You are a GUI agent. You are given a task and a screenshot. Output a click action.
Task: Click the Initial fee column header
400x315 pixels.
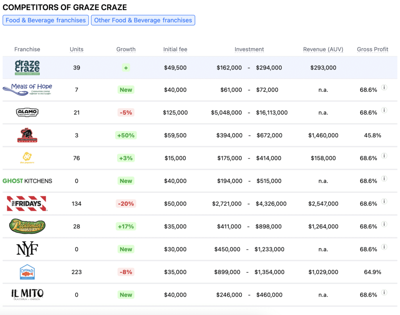pos(175,49)
